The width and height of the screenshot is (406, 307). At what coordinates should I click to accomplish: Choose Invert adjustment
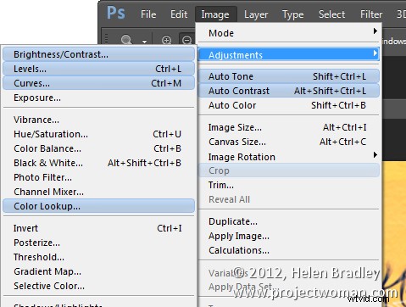[x=98, y=228]
